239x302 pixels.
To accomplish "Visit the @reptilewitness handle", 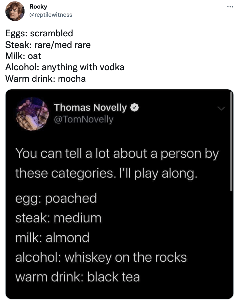I will (x=51, y=15).
